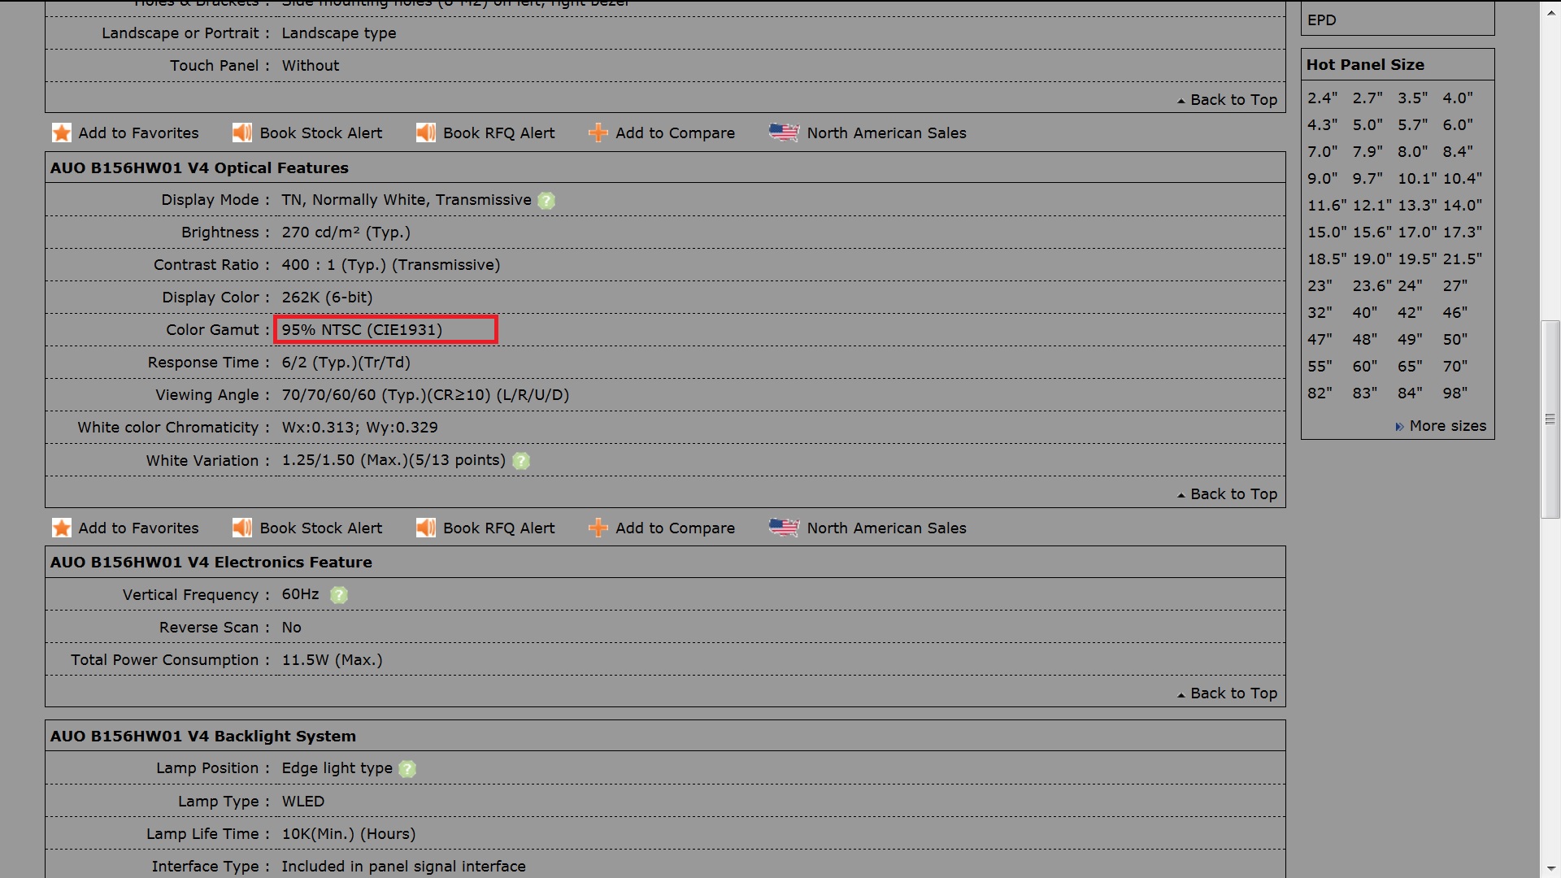Select the 46" hot panel size

tap(1455, 312)
